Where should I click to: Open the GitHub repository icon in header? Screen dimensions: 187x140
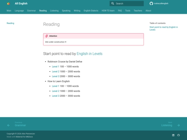151,3
